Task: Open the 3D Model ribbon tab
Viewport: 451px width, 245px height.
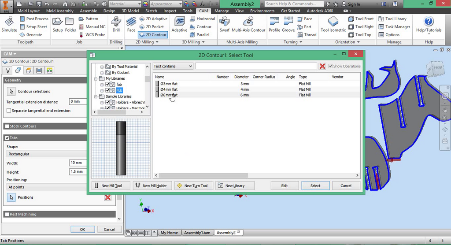Action: 130,11
